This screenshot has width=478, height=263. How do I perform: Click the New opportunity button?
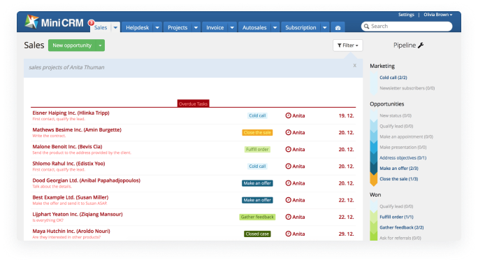[72, 45]
